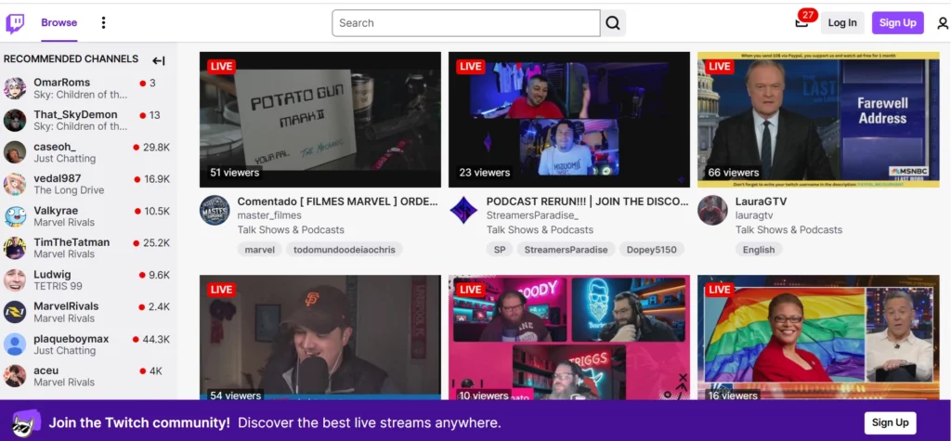Click StreamersParadise_ channel name
Screen dimensions: 951x441
[x=532, y=215]
